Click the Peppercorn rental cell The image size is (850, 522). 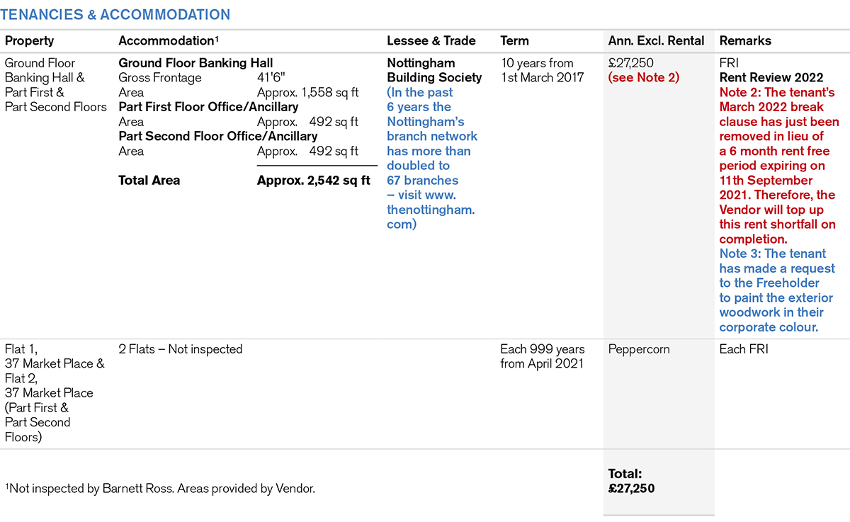(x=638, y=349)
